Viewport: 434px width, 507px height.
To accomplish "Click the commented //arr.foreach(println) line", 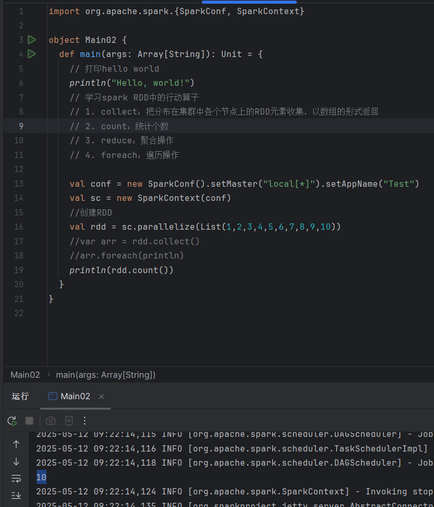I will click(x=127, y=255).
